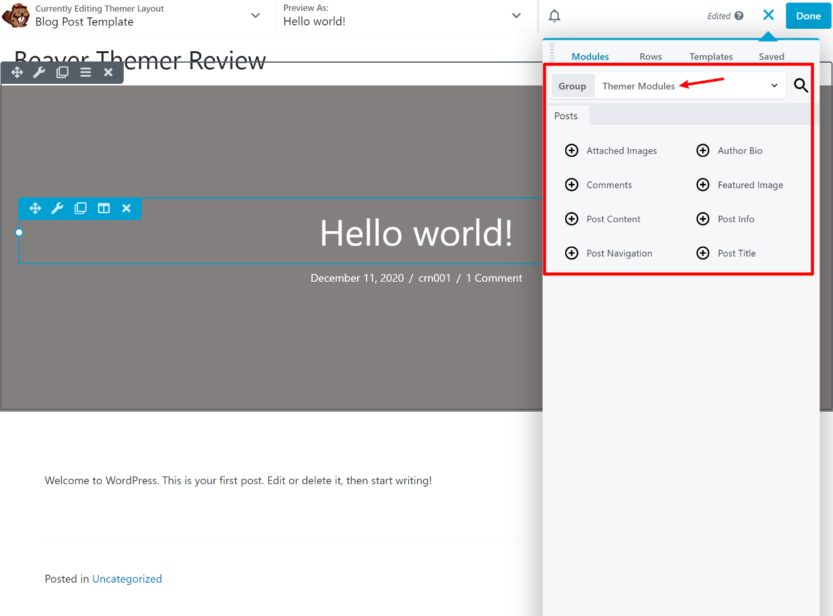Click the Post Info label

pyautogui.click(x=736, y=219)
